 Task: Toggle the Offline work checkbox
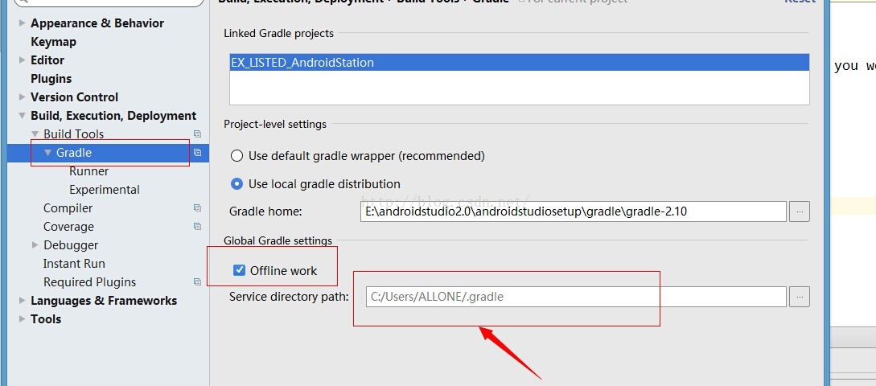pyautogui.click(x=239, y=270)
